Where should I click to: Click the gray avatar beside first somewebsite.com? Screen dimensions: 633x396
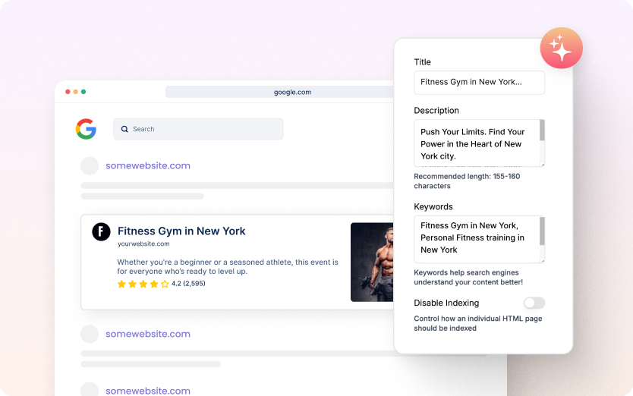click(x=90, y=165)
